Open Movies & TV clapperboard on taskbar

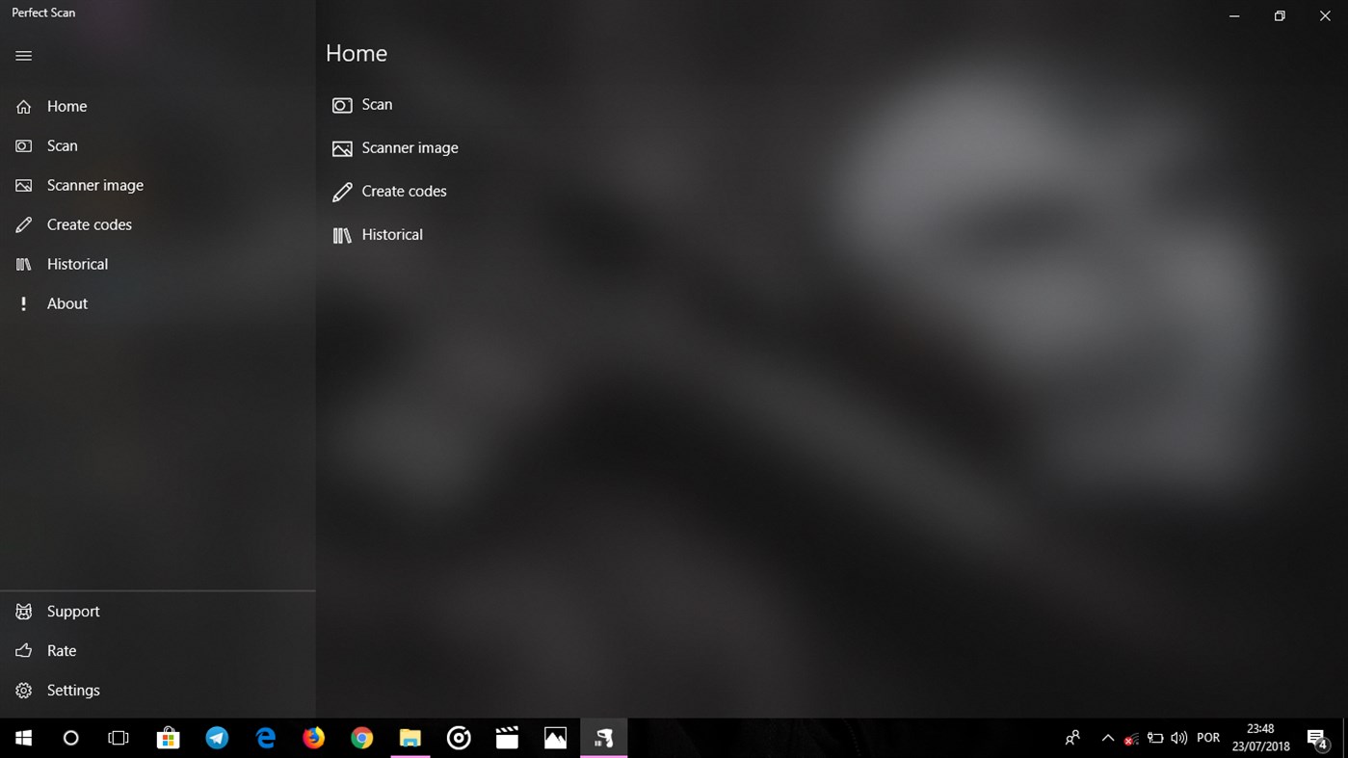pos(507,738)
